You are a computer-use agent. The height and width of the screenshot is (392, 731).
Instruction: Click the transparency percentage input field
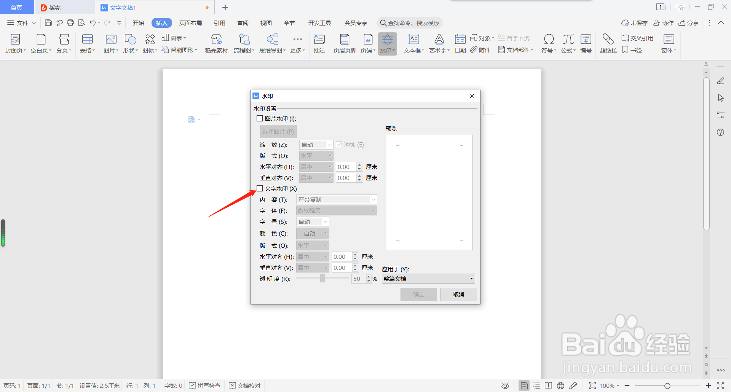pos(359,279)
